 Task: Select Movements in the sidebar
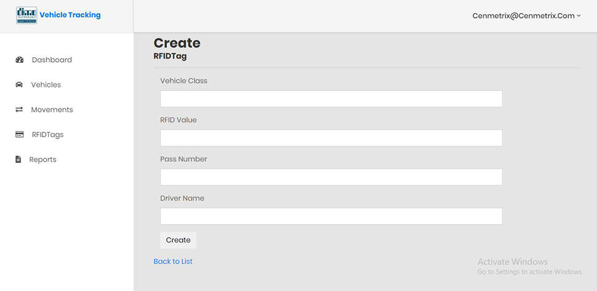(52, 110)
